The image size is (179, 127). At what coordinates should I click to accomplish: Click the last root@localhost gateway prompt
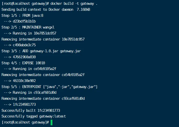point(26,122)
